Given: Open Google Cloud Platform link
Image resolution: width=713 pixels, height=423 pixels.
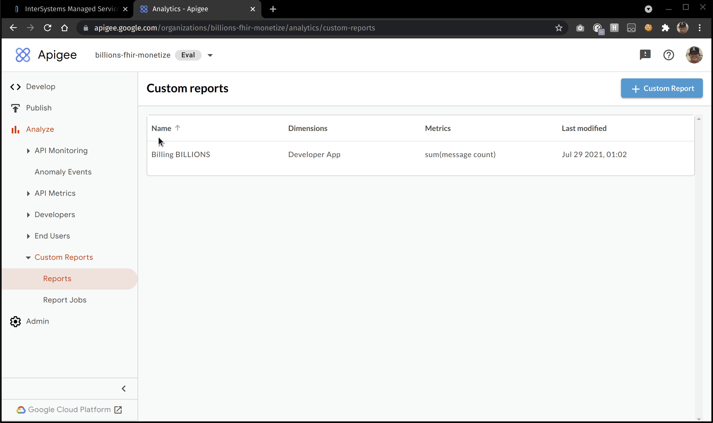Looking at the screenshot, I should tap(69, 410).
